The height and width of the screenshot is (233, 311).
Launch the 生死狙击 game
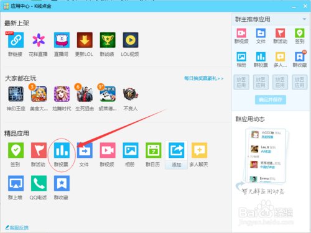[x=85, y=94]
